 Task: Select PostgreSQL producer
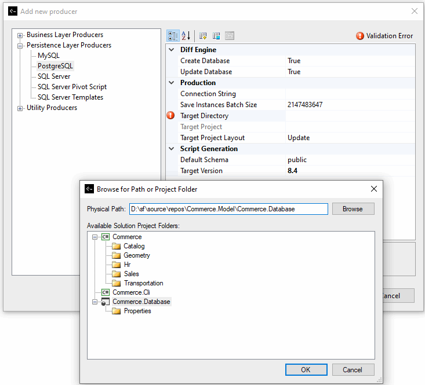point(55,66)
